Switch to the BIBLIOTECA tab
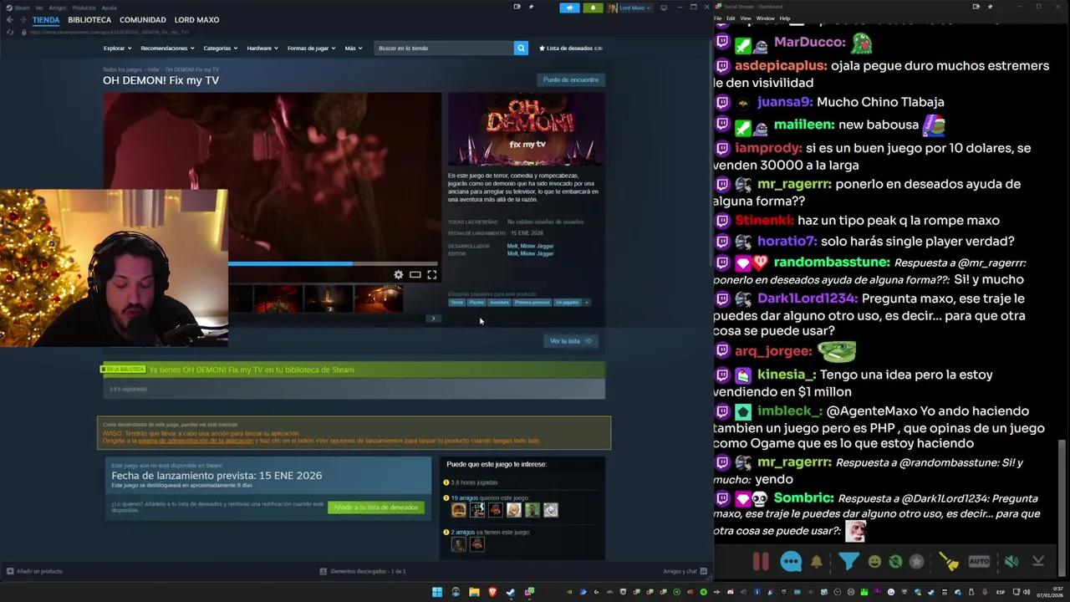This screenshot has width=1070, height=602. coord(89,19)
